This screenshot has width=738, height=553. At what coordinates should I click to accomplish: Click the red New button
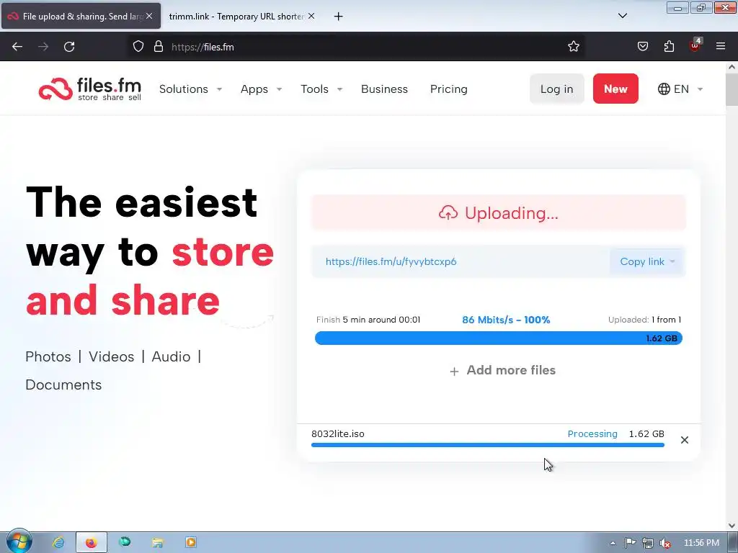[615, 89]
